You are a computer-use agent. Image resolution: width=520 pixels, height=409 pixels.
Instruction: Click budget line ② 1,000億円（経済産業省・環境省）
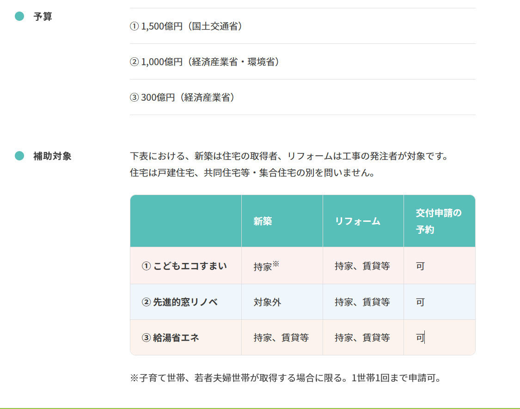[205, 62]
